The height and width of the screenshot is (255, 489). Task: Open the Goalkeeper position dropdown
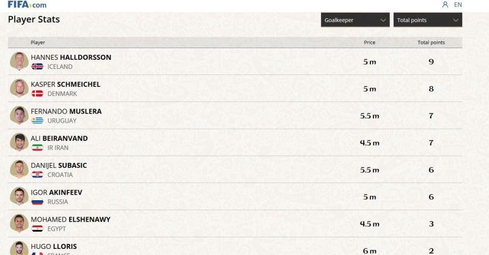[355, 20]
